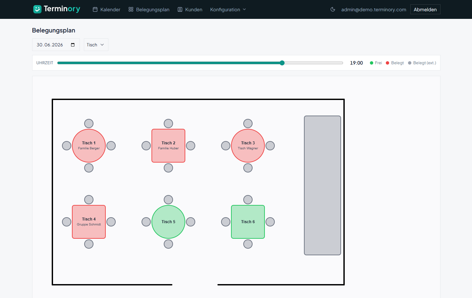Screen dimensions: 472x298
Task: Click the gray Belegt (ext.) legend entry
Action: point(422,63)
